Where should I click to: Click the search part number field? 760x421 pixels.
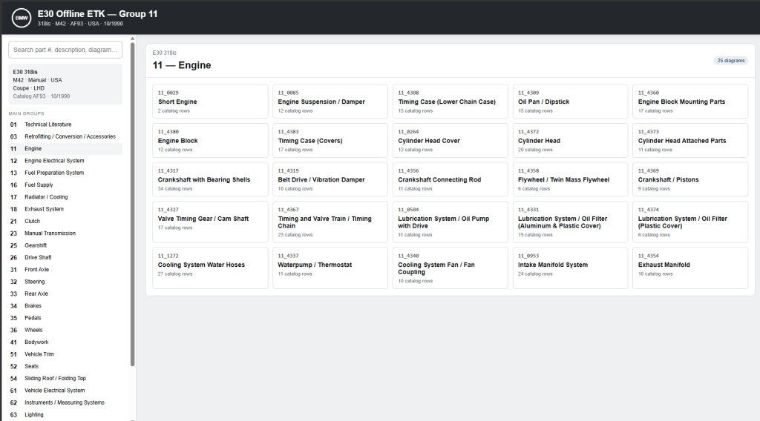[65, 50]
